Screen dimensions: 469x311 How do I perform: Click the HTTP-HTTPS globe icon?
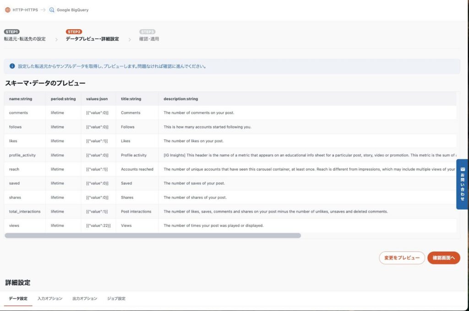(8, 10)
